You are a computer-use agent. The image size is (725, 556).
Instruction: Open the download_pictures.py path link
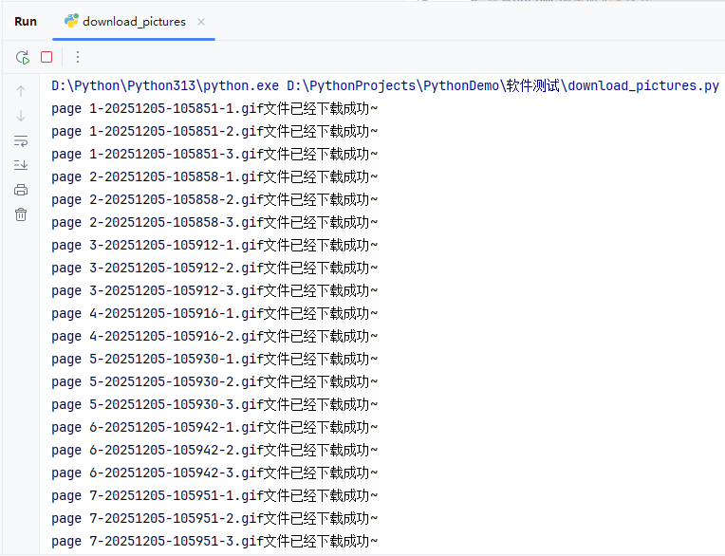[503, 86]
